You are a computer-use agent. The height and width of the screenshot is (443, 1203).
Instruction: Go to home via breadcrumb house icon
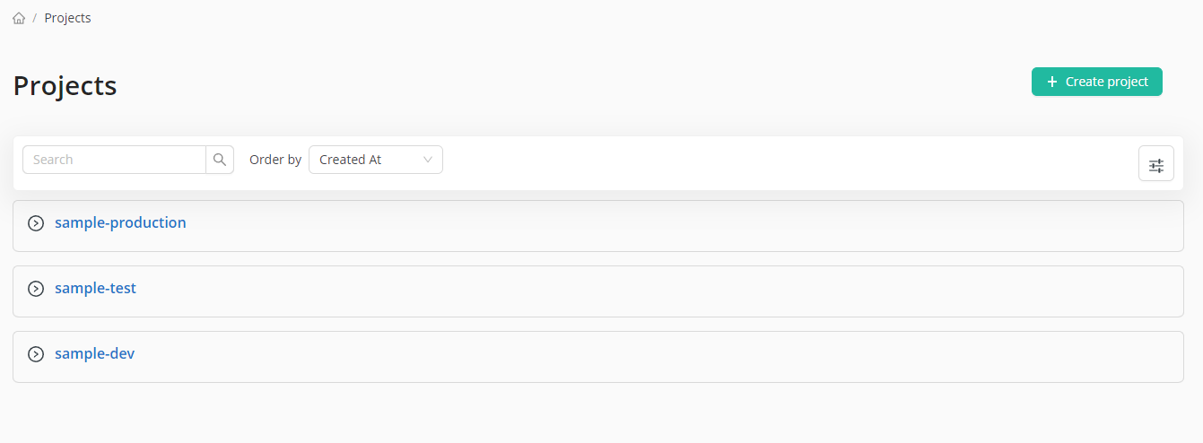[19, 18]
